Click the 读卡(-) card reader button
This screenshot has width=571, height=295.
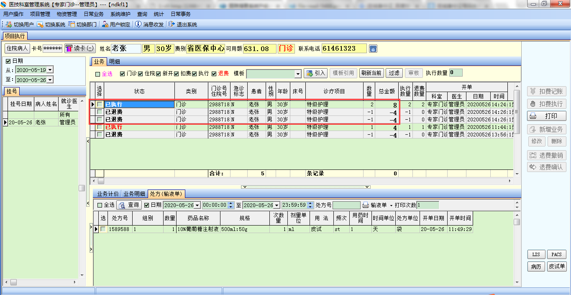coord(80,49)
